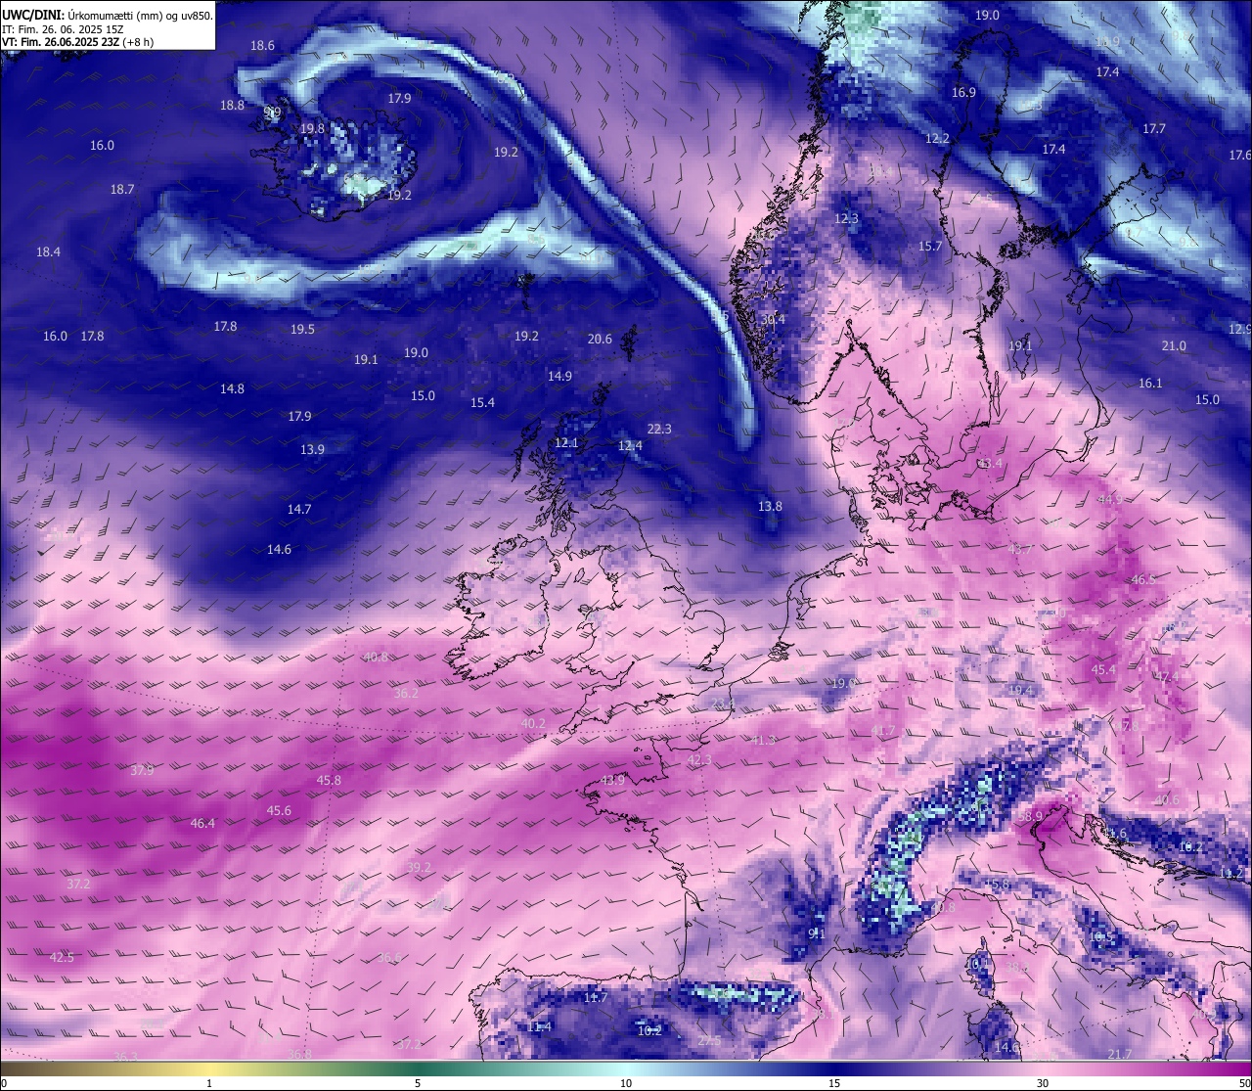
Task: Click the 42.5 value near the left edge
Action: click(62, 957)
